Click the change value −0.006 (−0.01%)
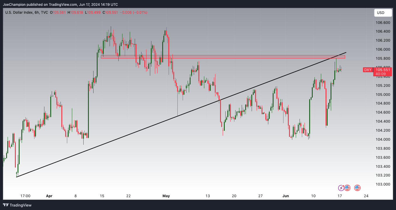 coord(133,13)
